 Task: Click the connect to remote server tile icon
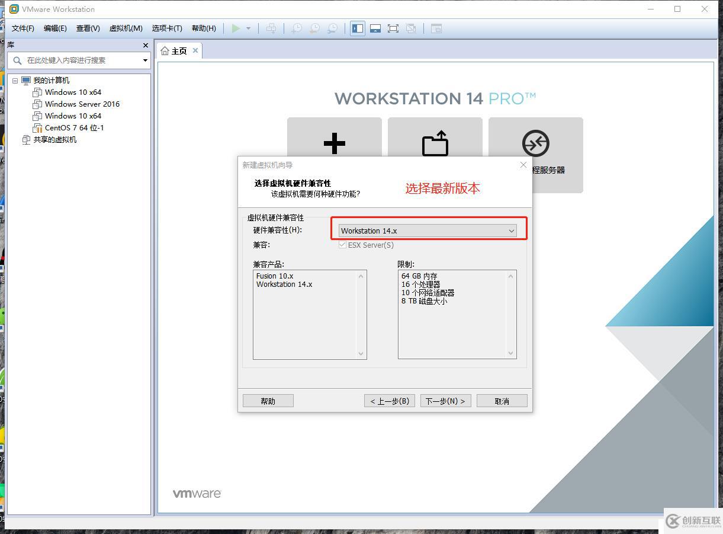(535, 143)
